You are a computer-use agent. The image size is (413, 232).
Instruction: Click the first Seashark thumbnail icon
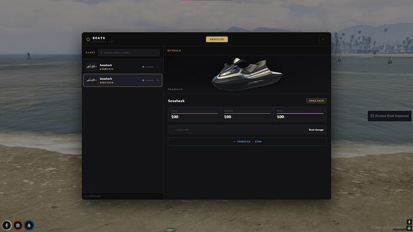point(92,67)
